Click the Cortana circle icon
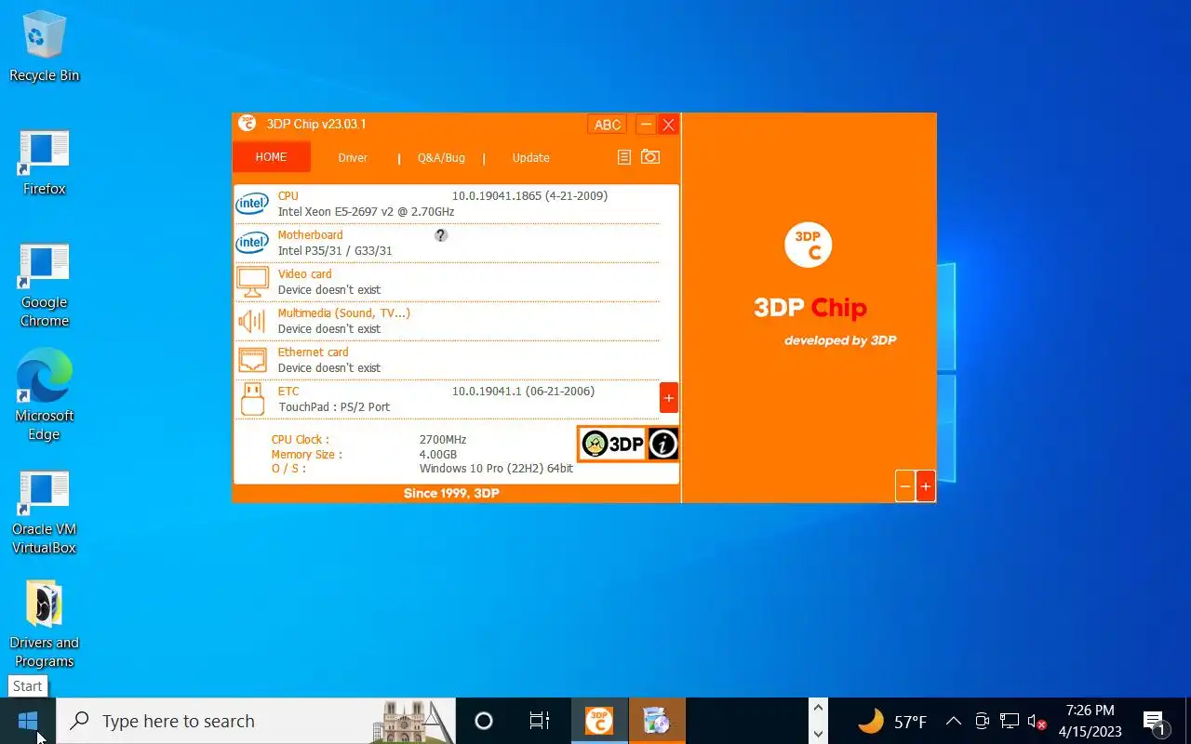This screenshot has height=744, width=1191. point(484,721)
